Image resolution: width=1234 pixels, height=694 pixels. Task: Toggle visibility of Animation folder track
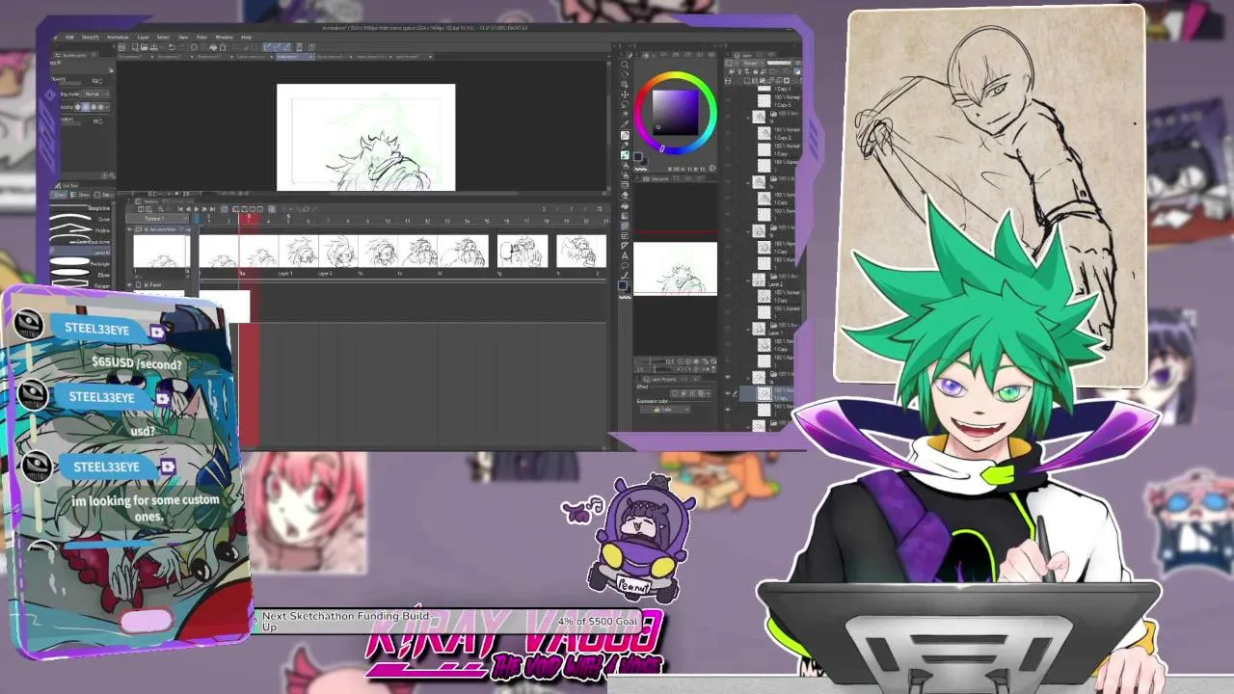pyautogui.click(x=129, y=228)
